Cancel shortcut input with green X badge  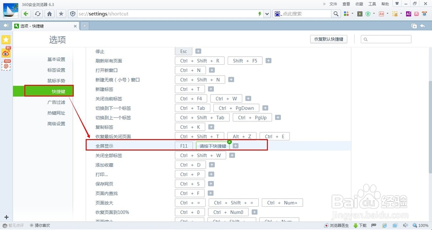click(x=229, y=142)
